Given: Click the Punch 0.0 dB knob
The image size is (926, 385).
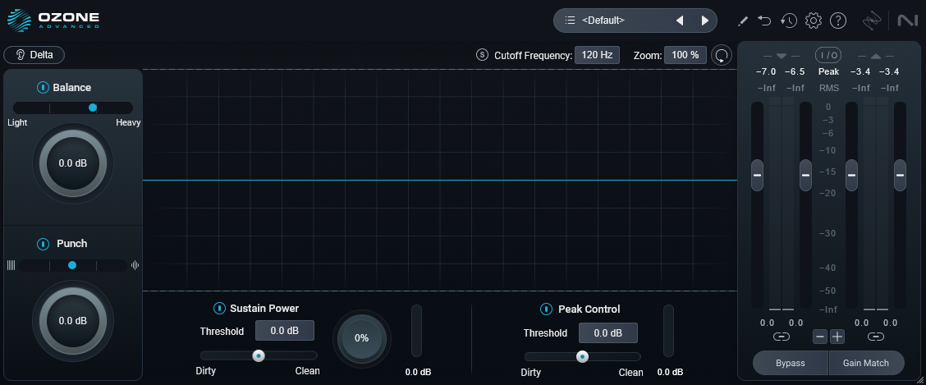Looking at the screenshot, I should tap(72, 321).
